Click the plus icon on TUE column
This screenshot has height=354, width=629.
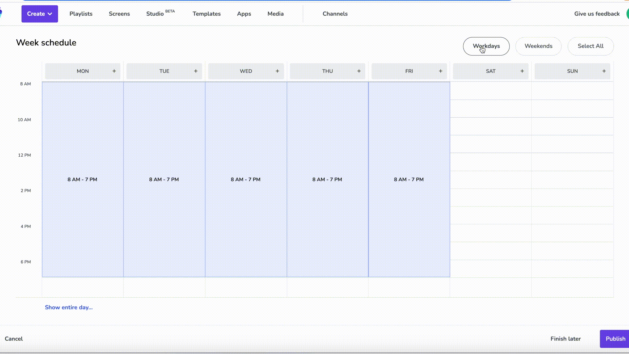195,71
